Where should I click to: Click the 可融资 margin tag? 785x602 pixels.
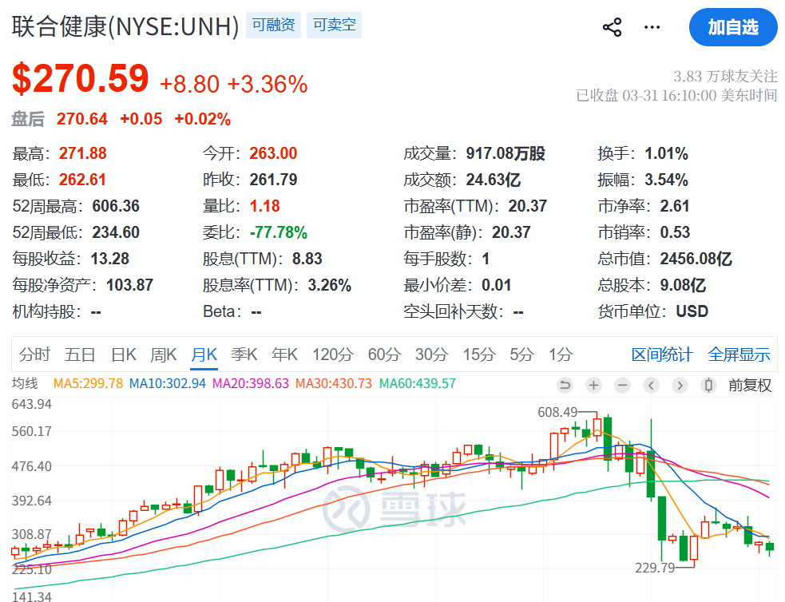[x=273, y=26]
